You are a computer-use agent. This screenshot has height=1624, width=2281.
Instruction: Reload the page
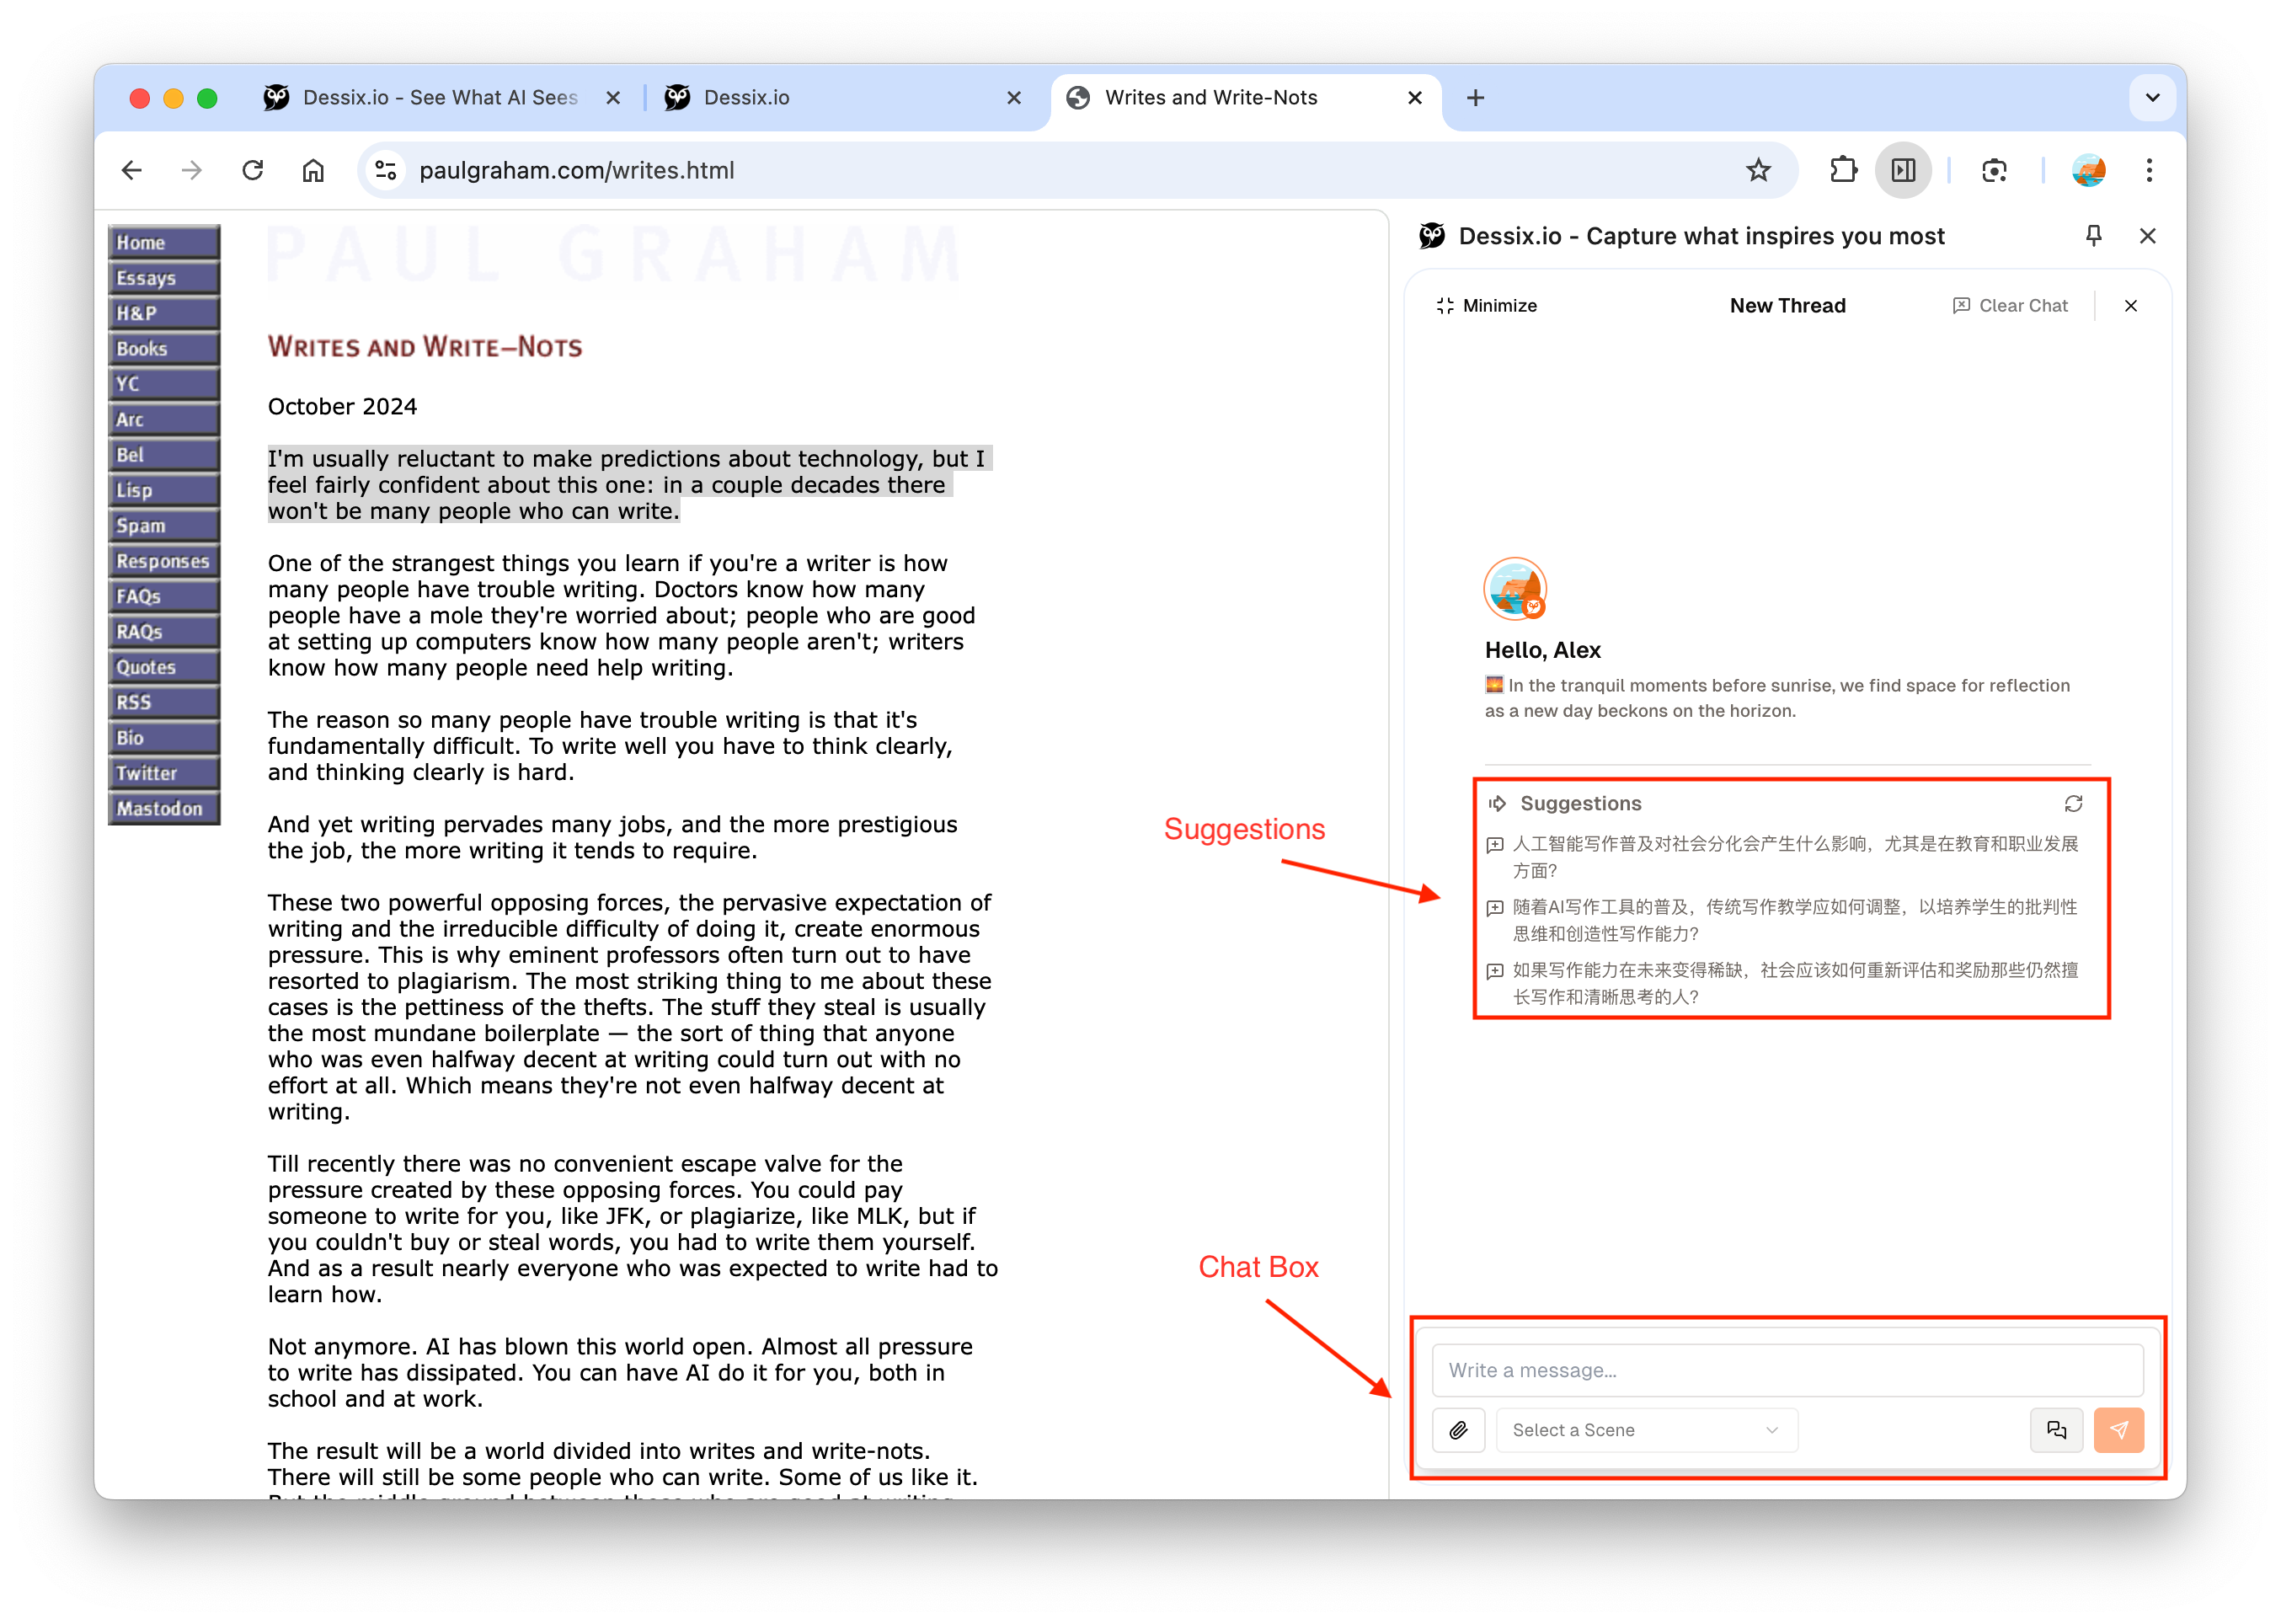click(x=252, y=171)
